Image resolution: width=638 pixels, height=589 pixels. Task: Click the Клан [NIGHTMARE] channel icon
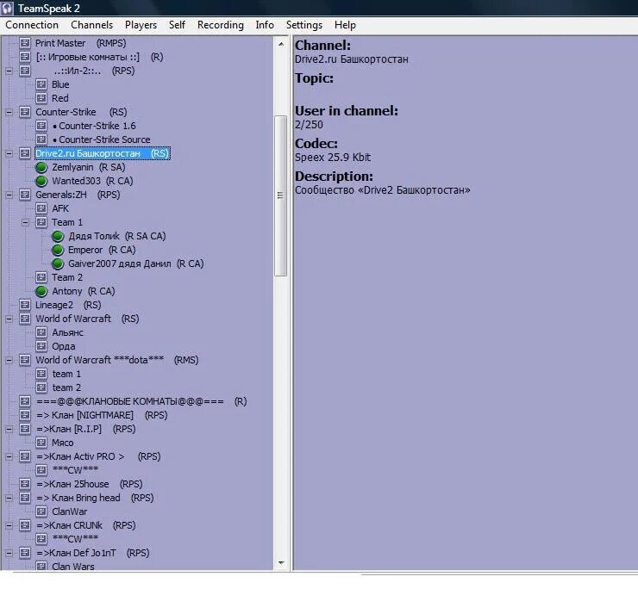point(25,415)
